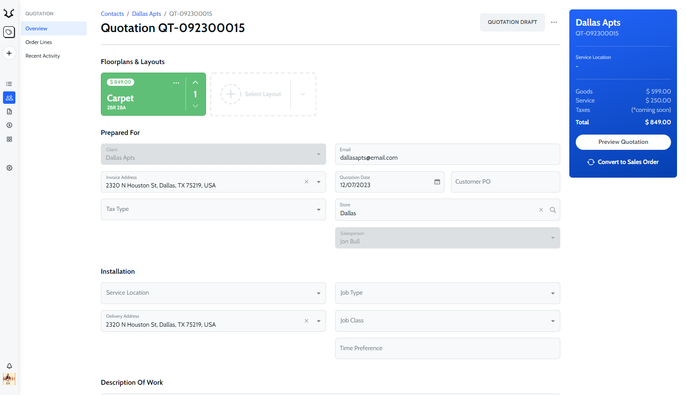The width and height of the screenshot is (686, 395).
Task: Click Convert to Sales Order
Action: (623, 162)
